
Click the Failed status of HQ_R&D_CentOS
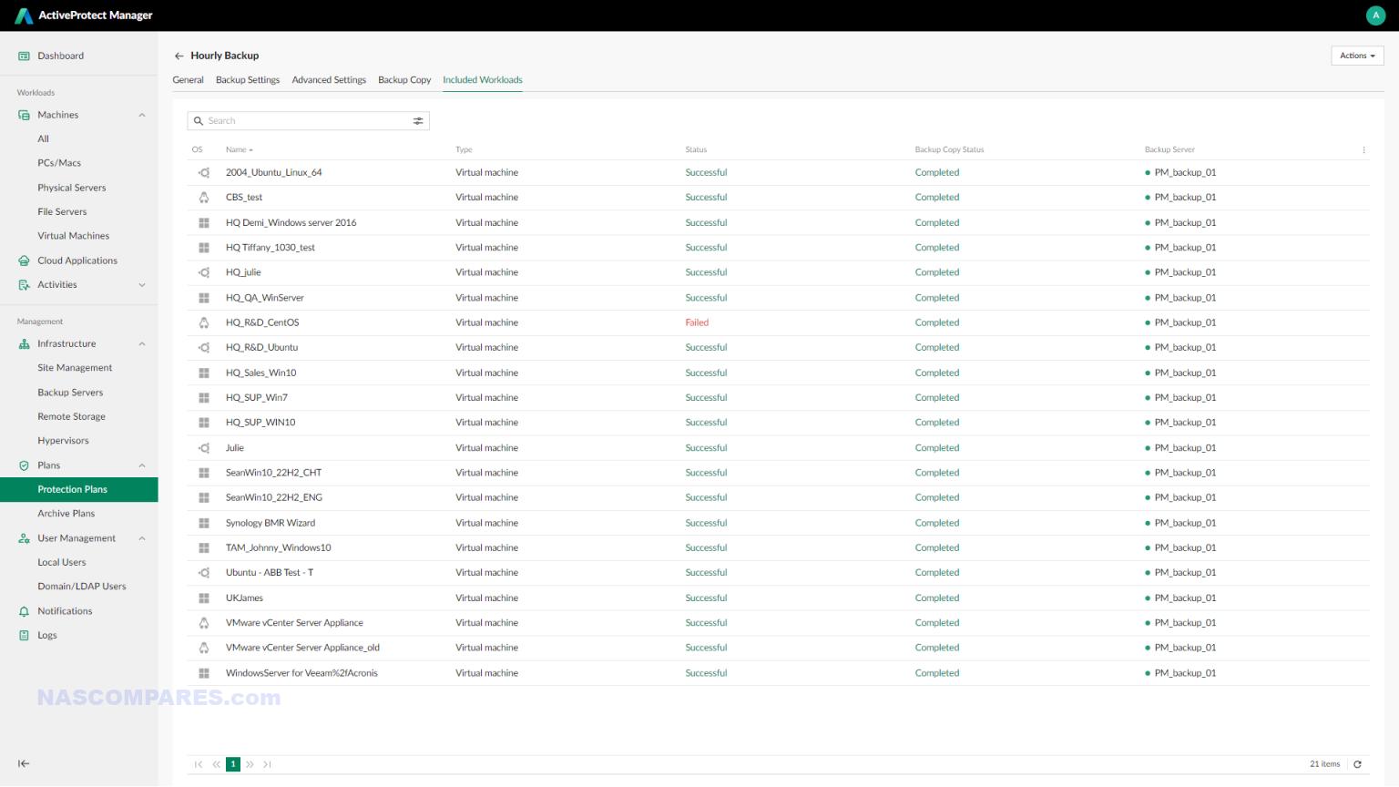(697, 322)
